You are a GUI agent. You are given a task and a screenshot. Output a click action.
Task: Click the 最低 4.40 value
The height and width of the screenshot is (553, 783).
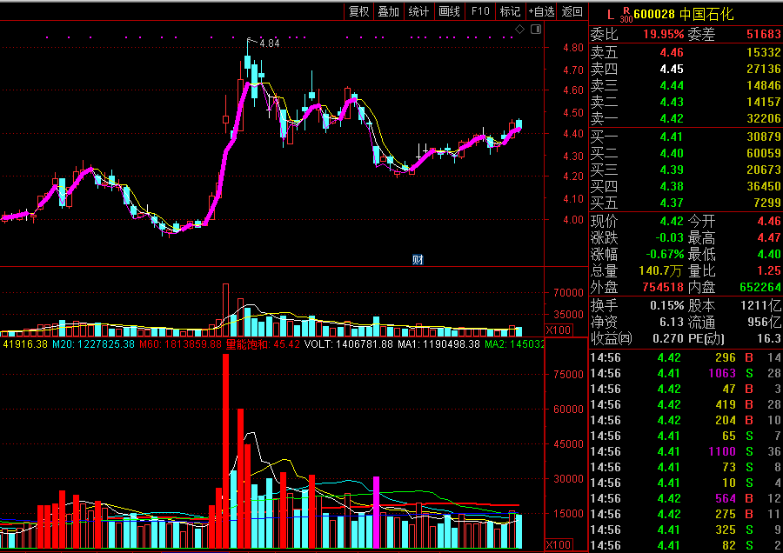tap(769, 254)
